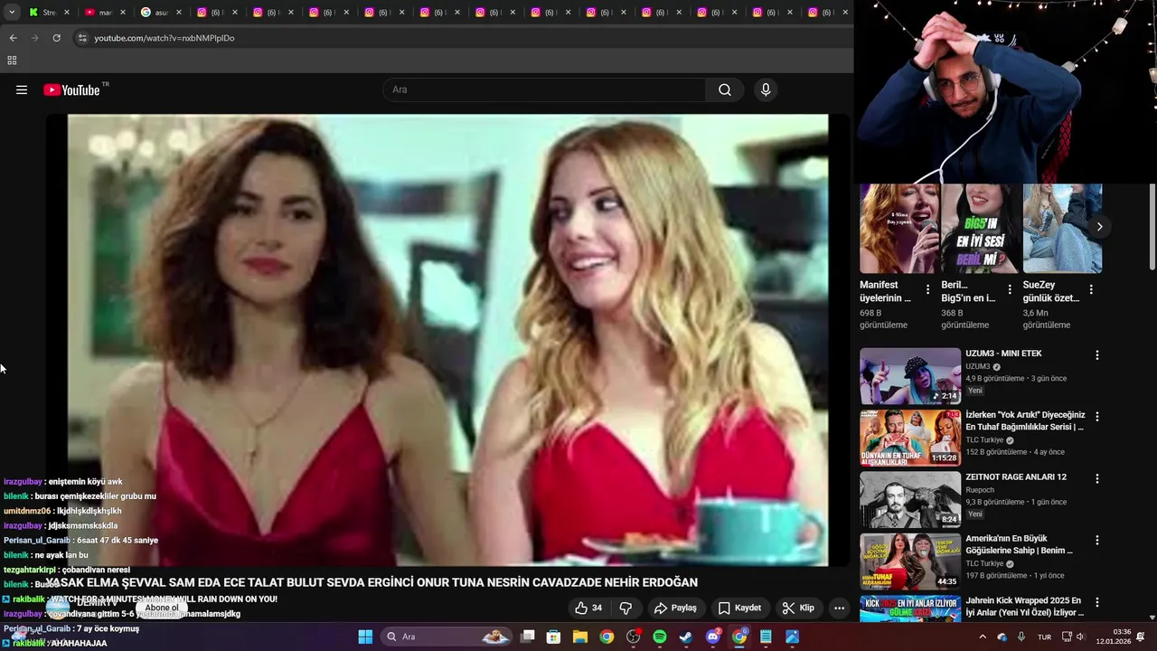Open 'UZUM3 - MINI ETEK' title link
The image size is (1157, 651).
coord(1003,354)
